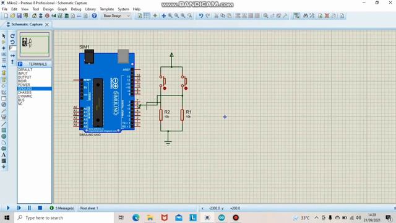Screen dimensions: 396x223
Task: Select INPUT in the terminals list
Action: [35, 73]
